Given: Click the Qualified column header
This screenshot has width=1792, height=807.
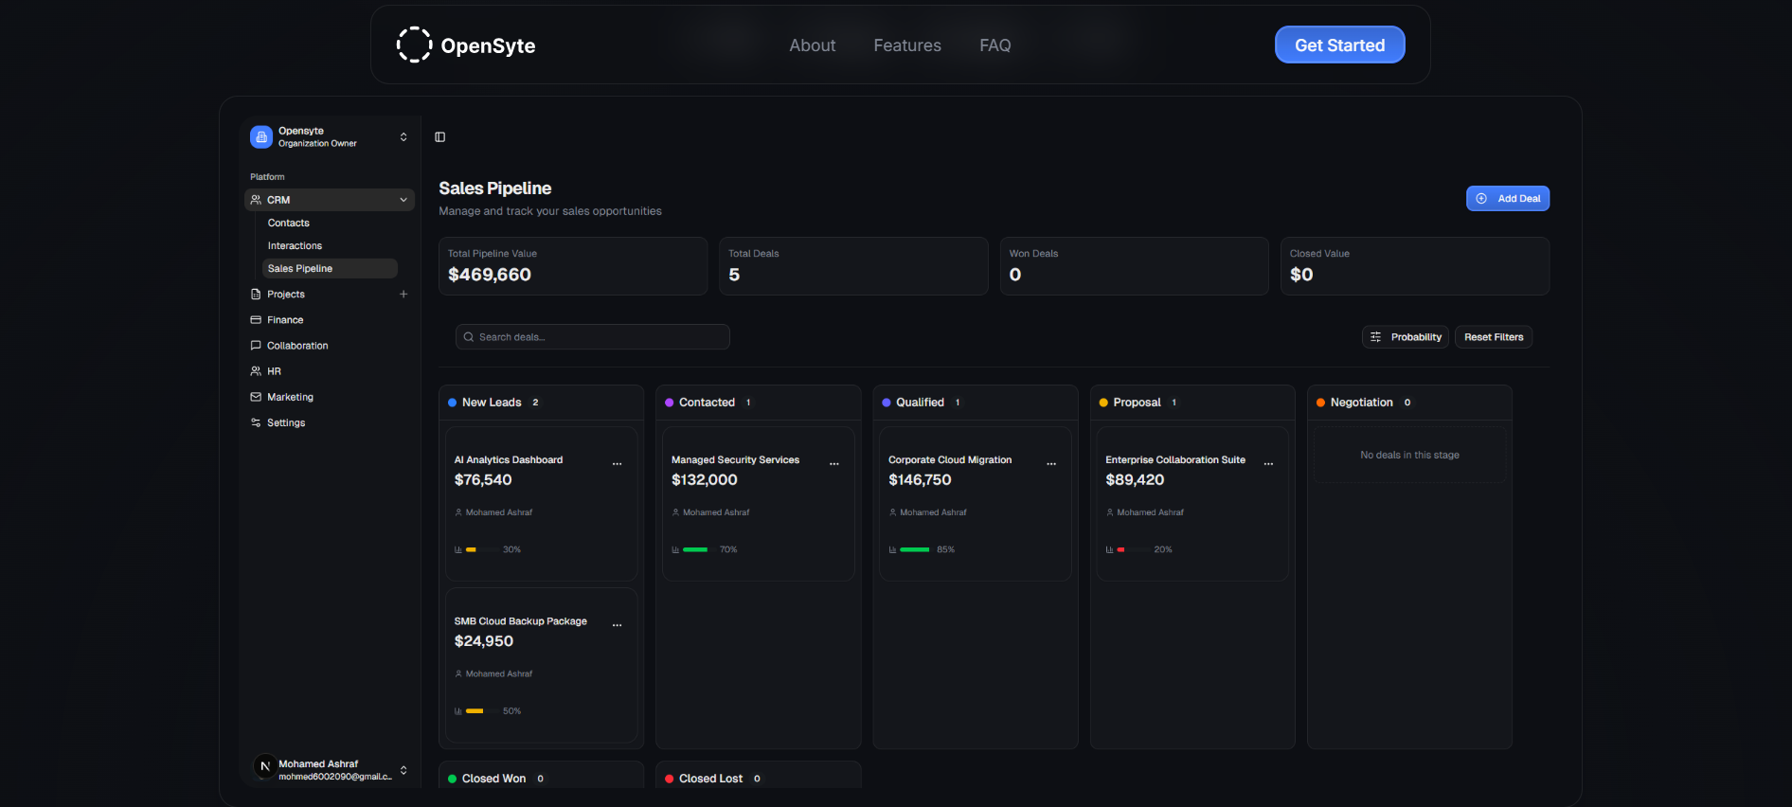Looking at the screenshot, I should (x=976, y=403).
